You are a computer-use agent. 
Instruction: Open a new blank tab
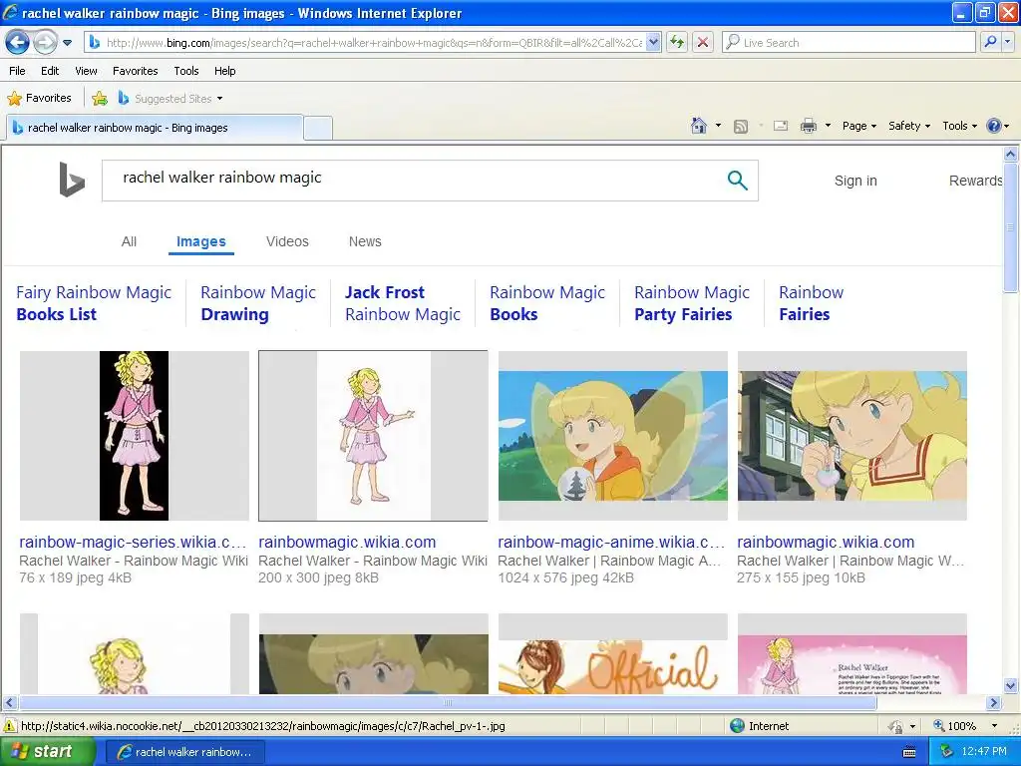point(318,129)
